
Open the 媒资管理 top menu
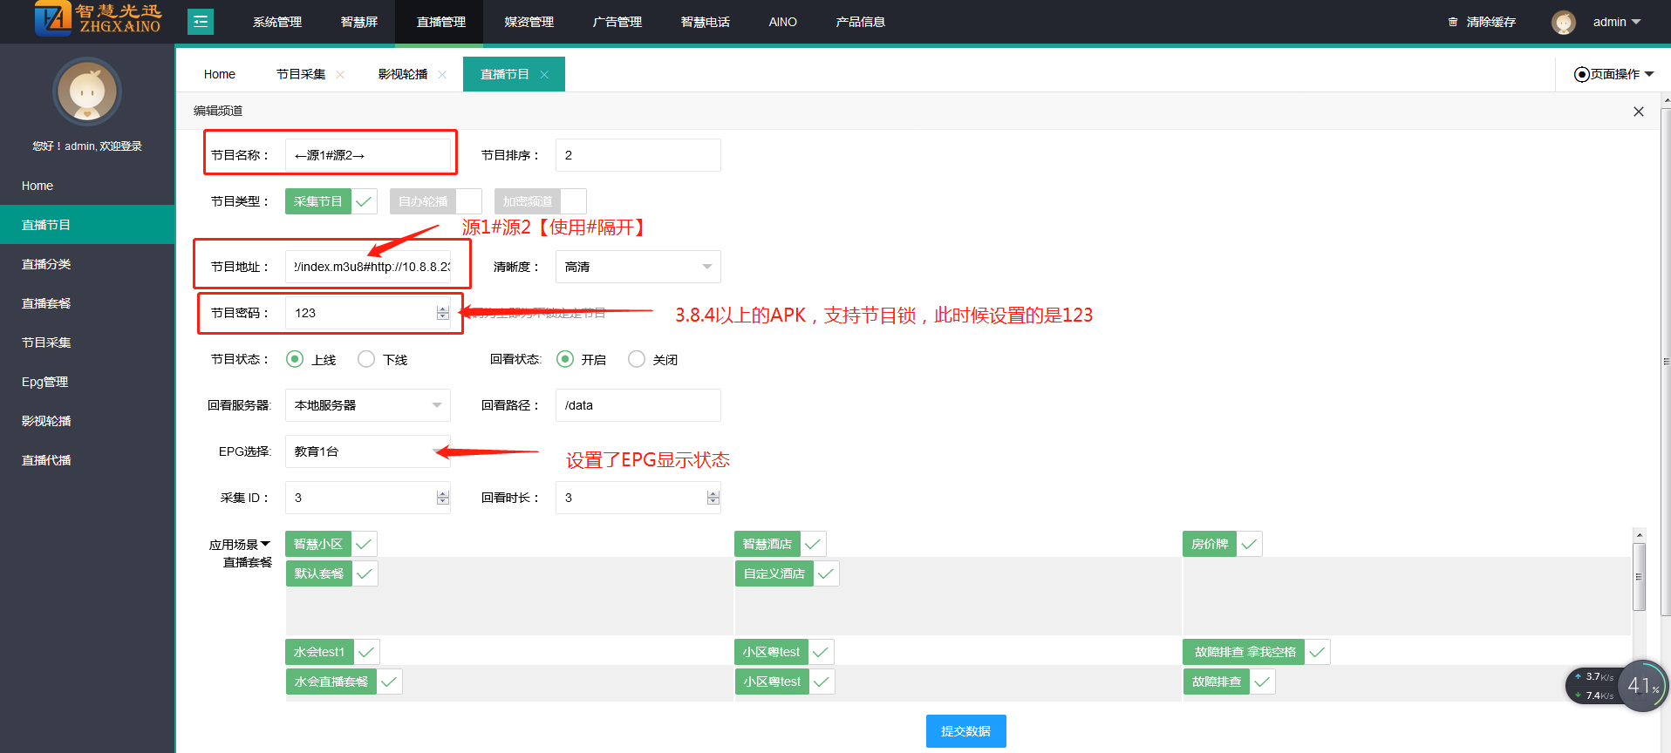(x=529, y=22)
